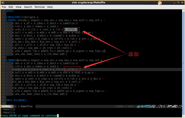Place cursor on LIBOBJ= variable name

(11, 60)
